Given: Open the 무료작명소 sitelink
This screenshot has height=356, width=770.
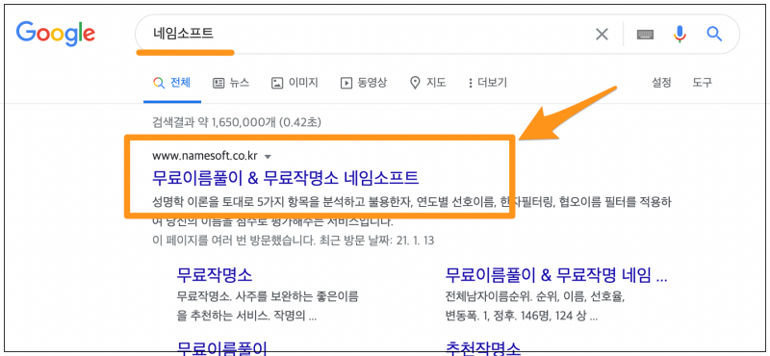Looking at the screenshot, I should 215,275.
